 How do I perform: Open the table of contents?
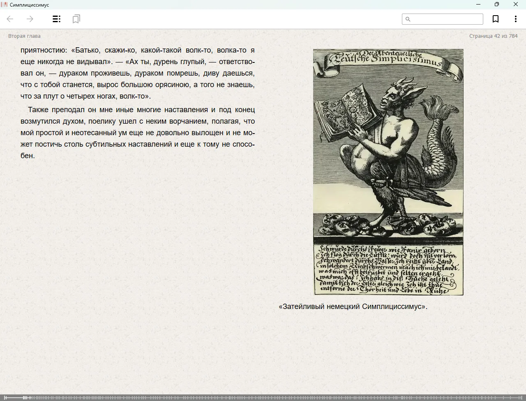point(56,19)
